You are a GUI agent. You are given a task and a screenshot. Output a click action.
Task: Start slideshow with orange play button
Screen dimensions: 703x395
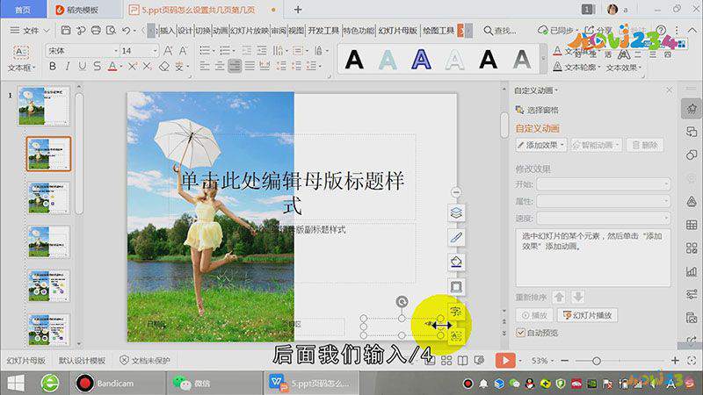[504, 361]
